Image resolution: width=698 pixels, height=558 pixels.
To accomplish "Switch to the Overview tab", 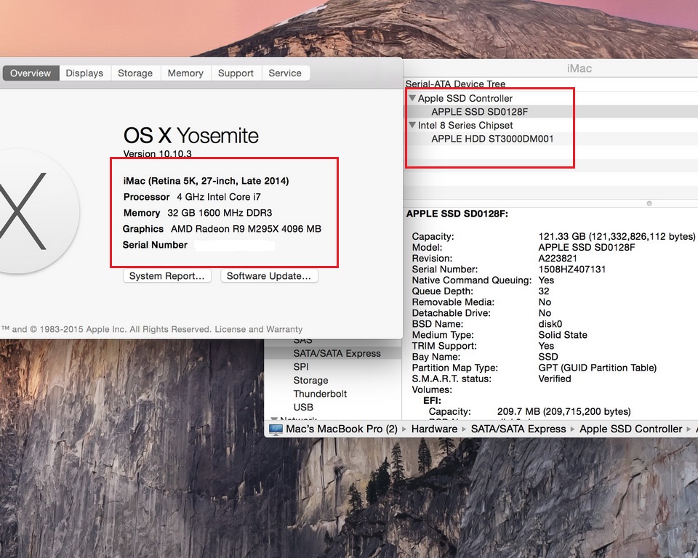I will [31, 73].
